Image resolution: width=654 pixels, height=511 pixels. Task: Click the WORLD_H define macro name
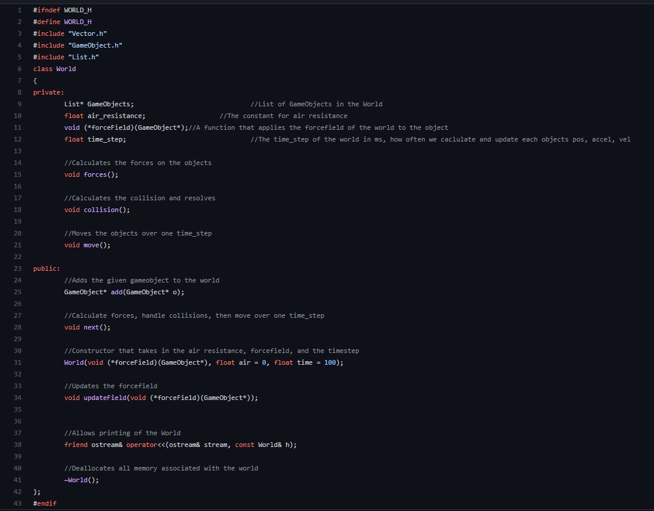[78, 22]
